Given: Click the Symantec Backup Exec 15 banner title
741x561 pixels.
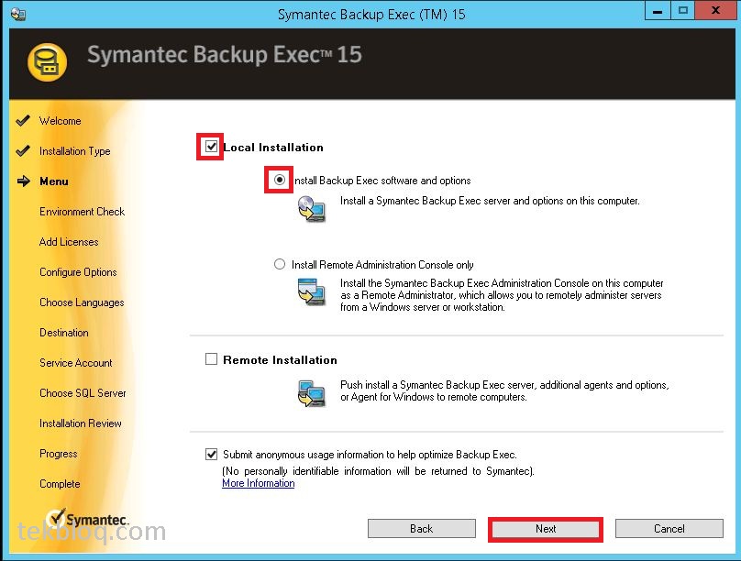Looking at the screenshot, I should tap(225, 54).
